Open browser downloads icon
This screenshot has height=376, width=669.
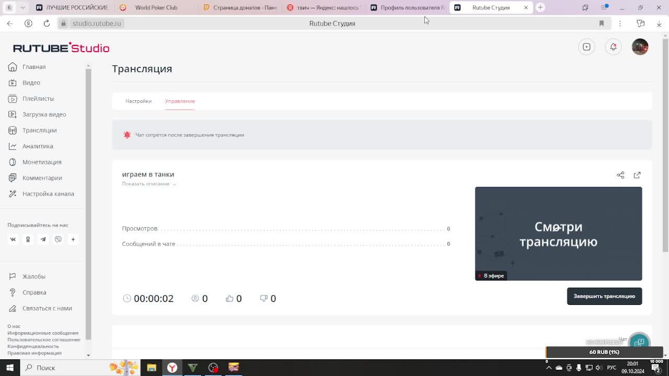click(x=659, y=23)
